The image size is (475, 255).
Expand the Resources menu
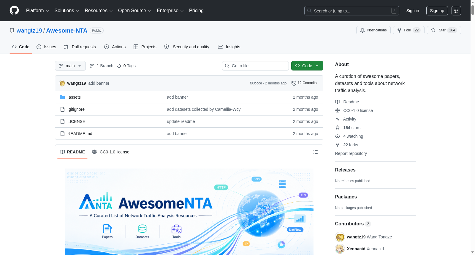tap(99, 11)
